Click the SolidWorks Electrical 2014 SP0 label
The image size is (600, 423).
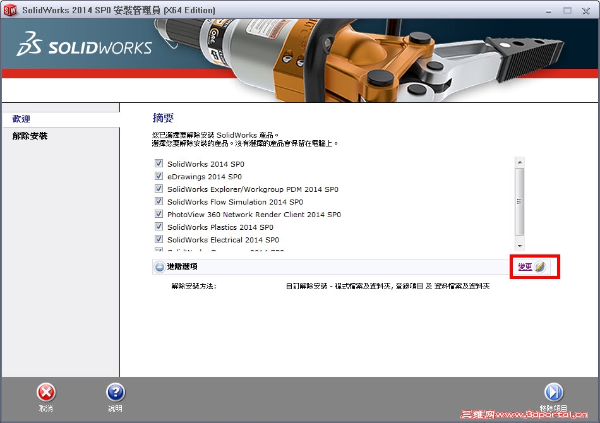223,240
